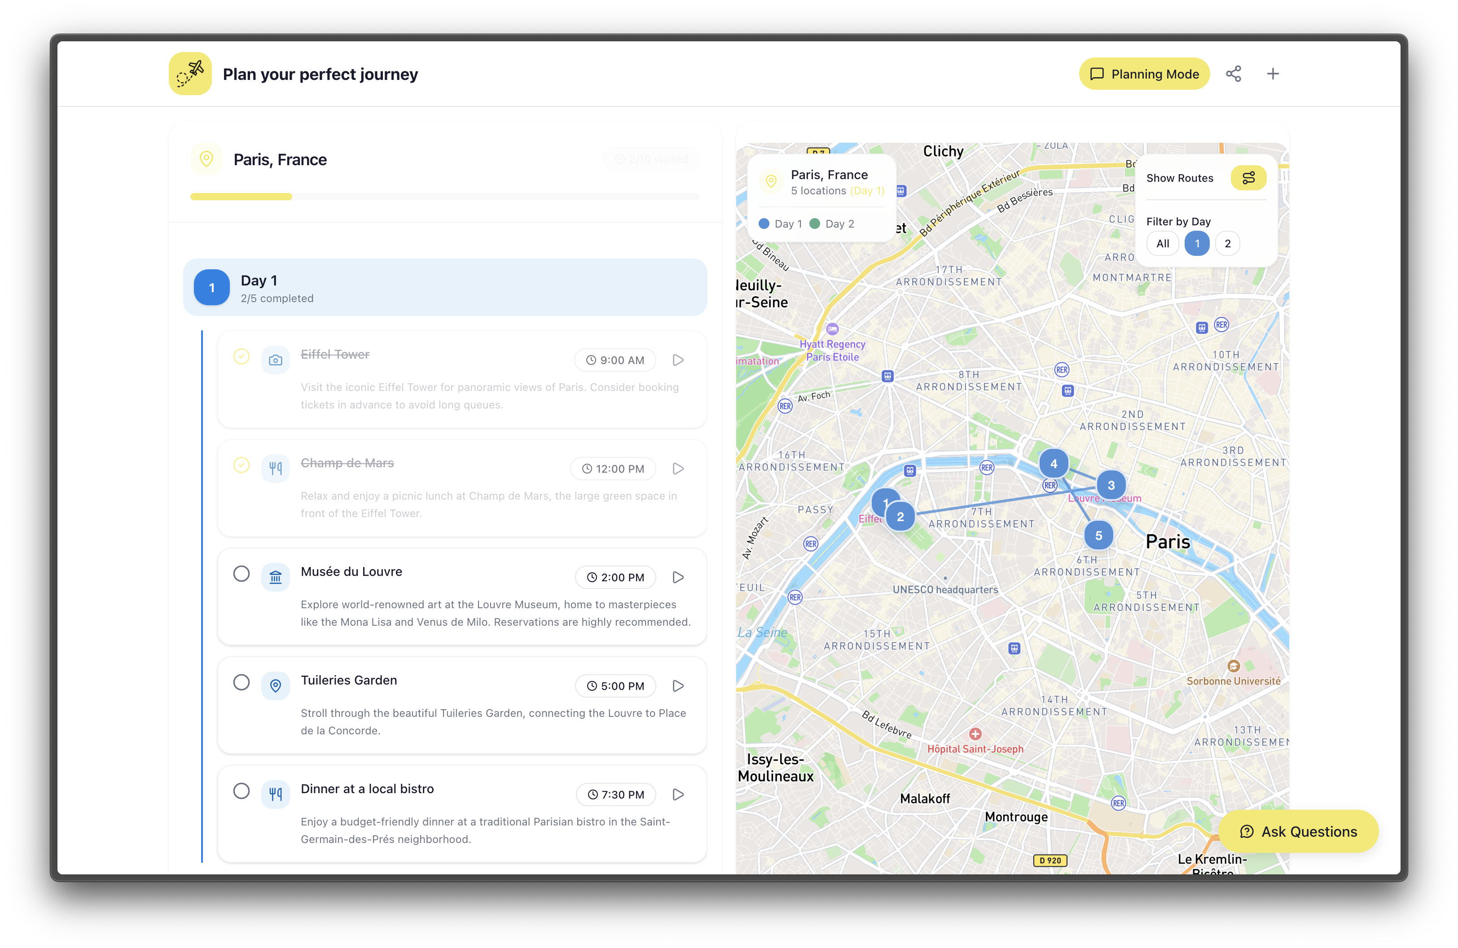Click the play arrow for Musée du Louvre
1458x948 pixels.
pyautogui.click(x=677, y=578)
